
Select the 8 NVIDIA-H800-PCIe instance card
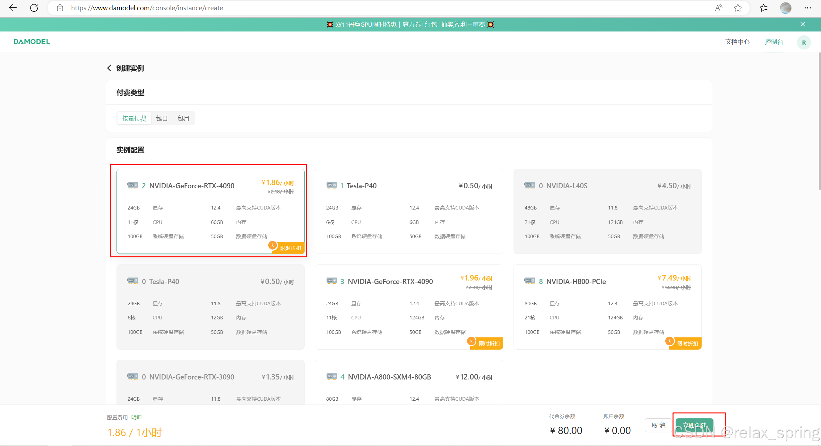click(607, 307)
